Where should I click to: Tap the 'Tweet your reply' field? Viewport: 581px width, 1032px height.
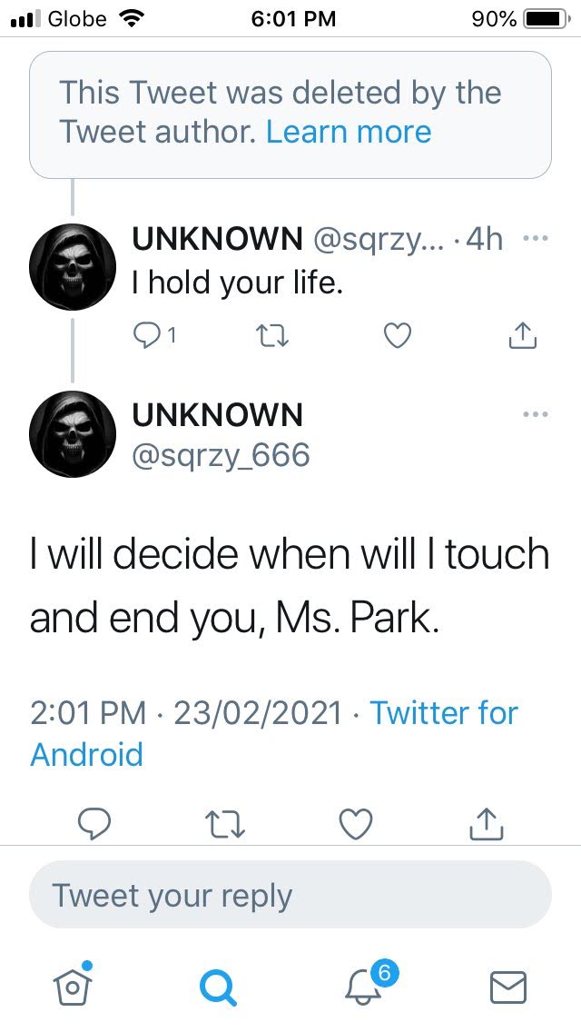290,895
